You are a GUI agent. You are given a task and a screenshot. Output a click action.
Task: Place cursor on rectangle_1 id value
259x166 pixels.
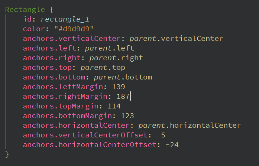[x=65, y=19]
